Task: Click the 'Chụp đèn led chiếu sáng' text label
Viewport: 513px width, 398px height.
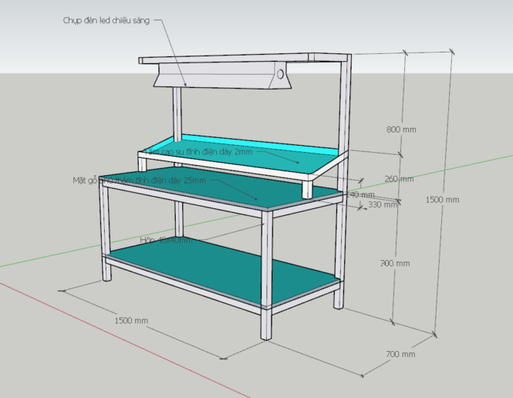Action: click(x=106, y=21)
